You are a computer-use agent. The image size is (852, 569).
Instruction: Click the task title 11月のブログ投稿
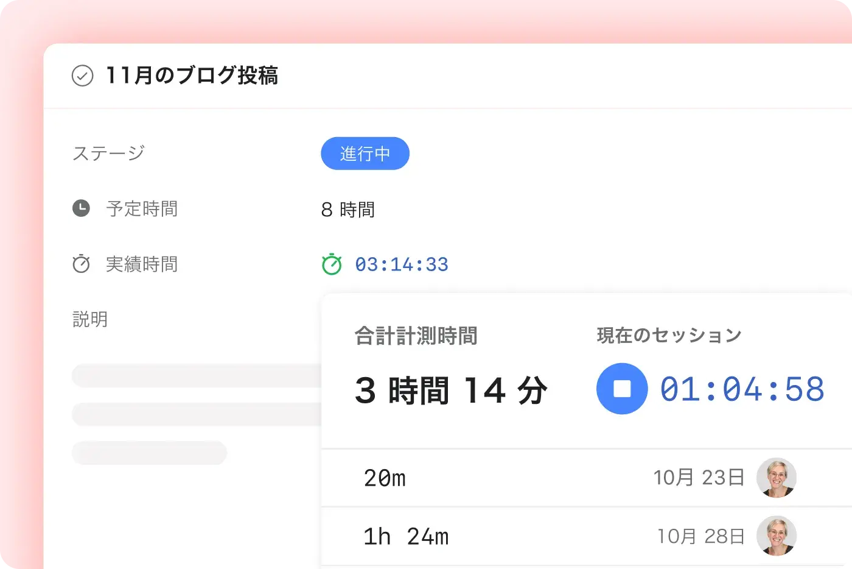[192, 76]
